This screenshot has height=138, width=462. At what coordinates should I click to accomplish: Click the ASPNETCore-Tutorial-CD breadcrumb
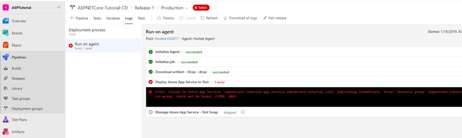(103, 8)
